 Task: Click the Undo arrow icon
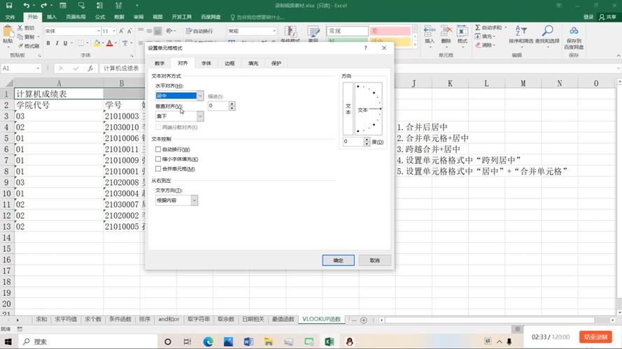26,6
